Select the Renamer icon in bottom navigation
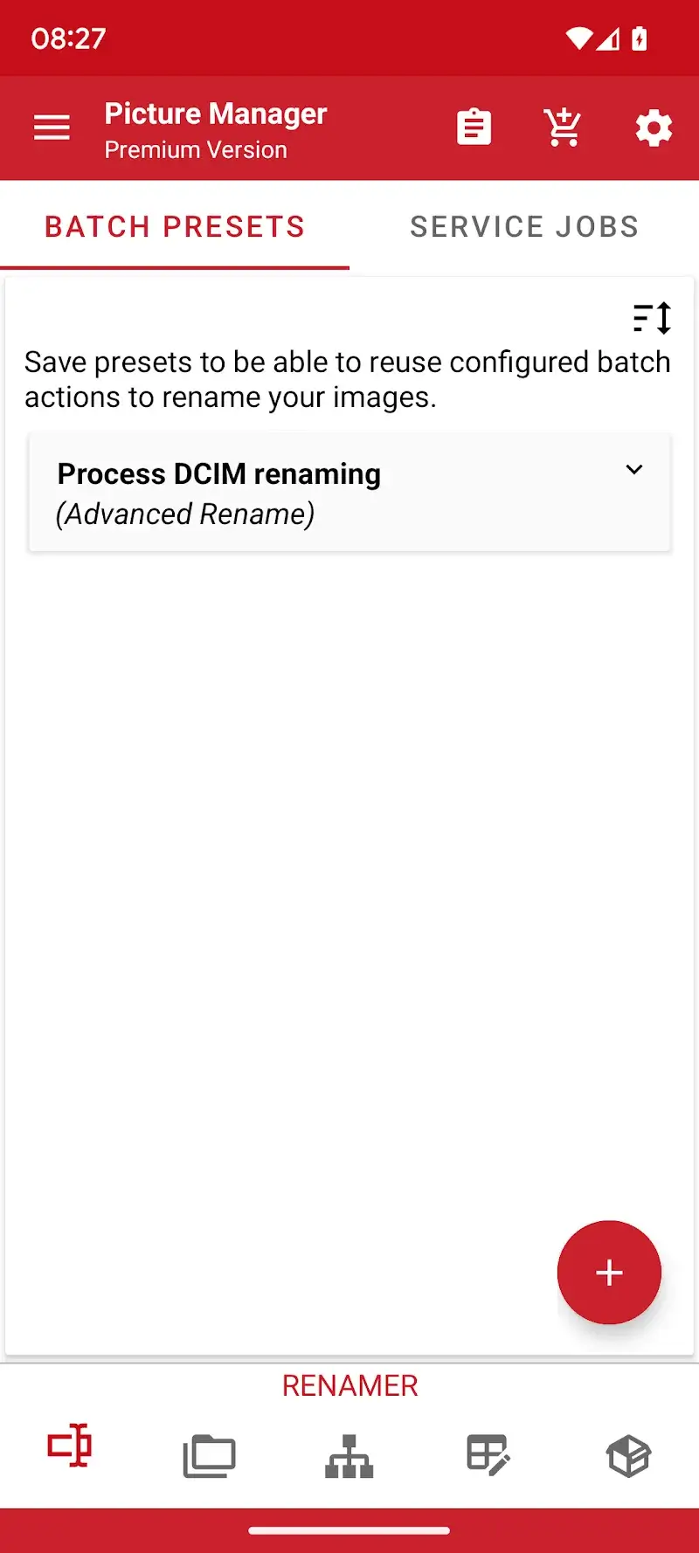Viewport: 699px width, 1553px height. [70, 1446]
